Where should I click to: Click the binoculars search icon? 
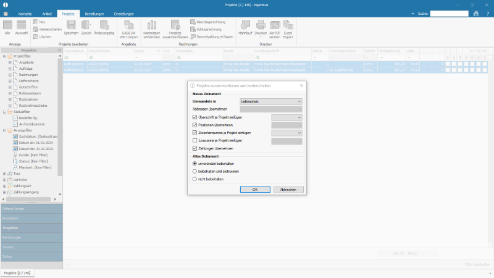(x=476, y=14)
